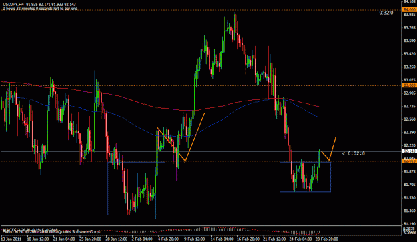Click the '13 Jan 2011' date label
The width and height of the screenshot is (417, 242).
coord(11,239)
